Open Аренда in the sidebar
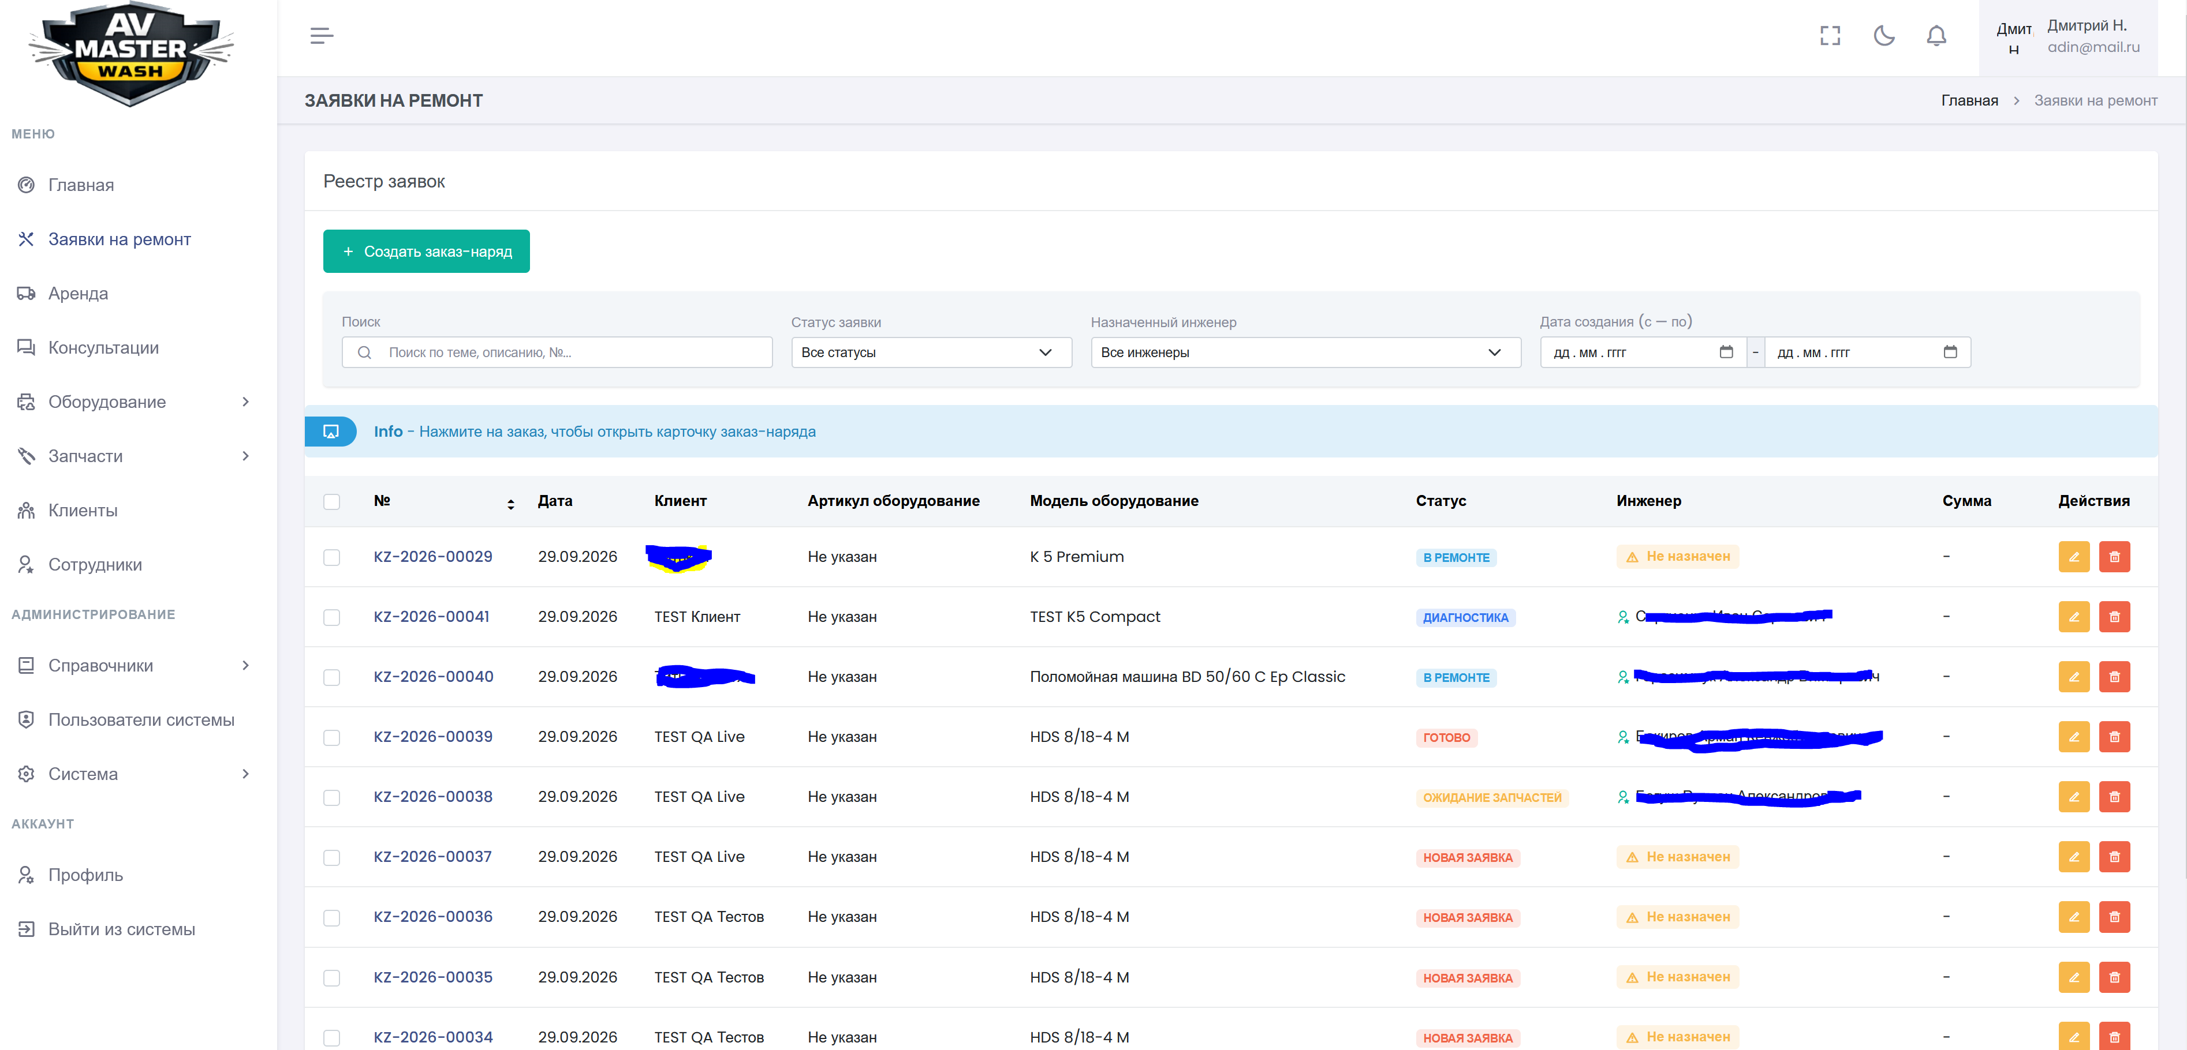This screenshot has width=2187, height=1050. [x=78, y=294]
